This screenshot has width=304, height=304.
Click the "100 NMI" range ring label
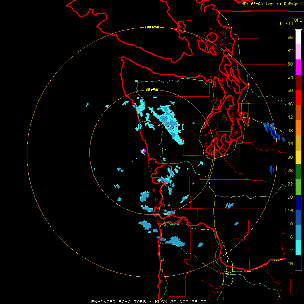(x=152, y=27)
